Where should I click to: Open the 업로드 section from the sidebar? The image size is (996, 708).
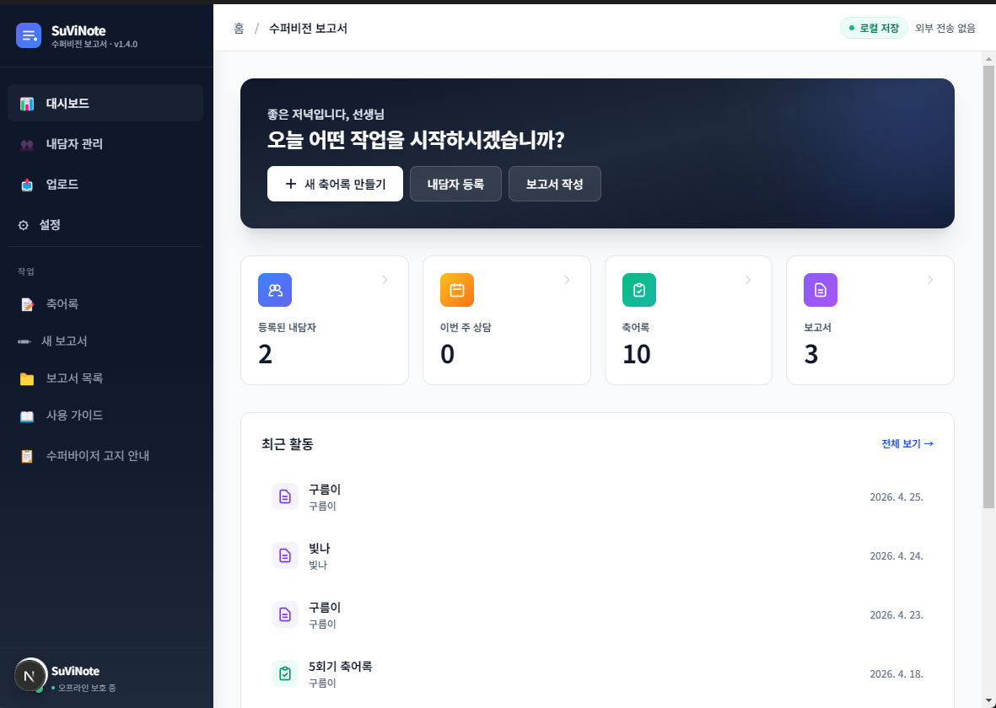coord(28,184)
